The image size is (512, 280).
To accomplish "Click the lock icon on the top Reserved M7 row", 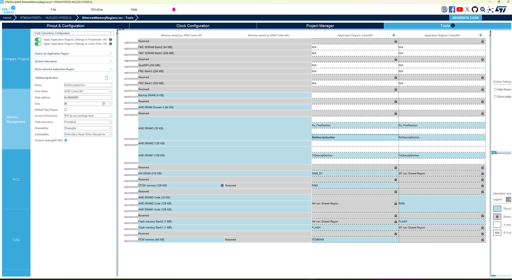I will (396, 41).
